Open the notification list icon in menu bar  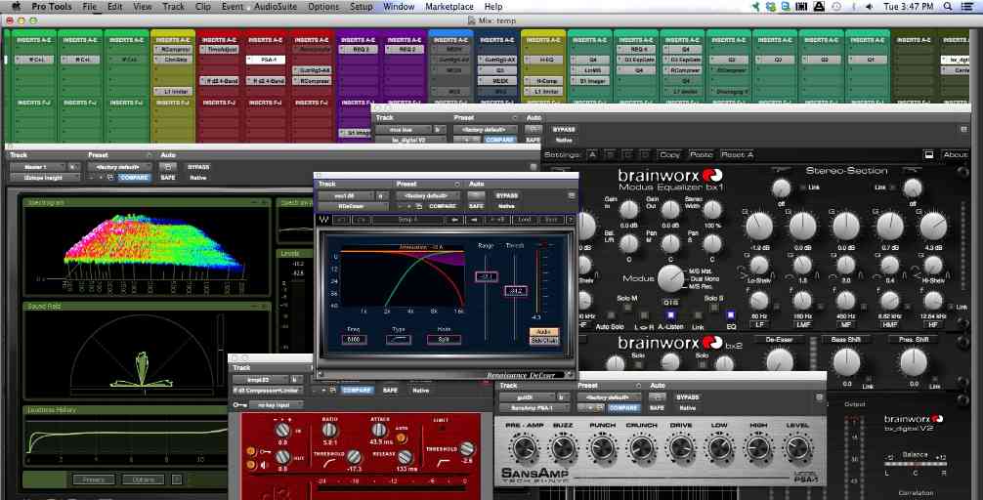tap(966, 6)
